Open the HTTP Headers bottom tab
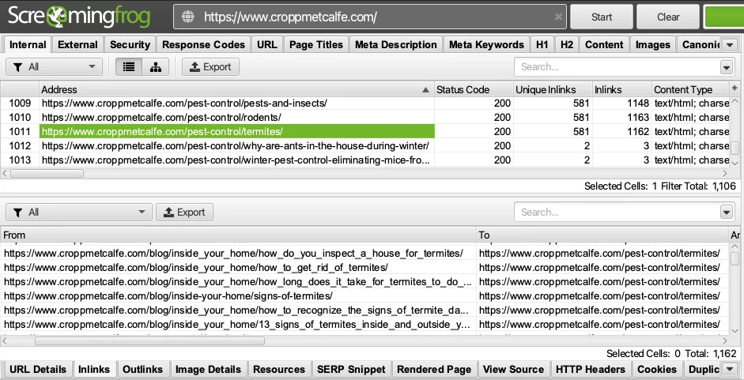 point(591,369)
